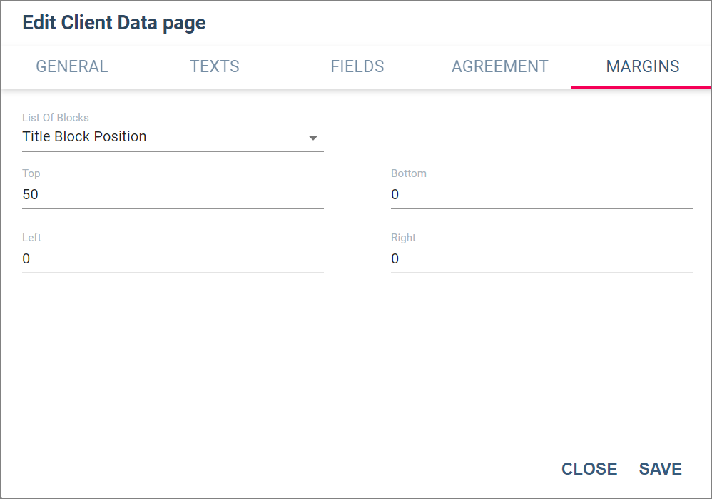Open the Title Block Position selector

click(173, 137)
